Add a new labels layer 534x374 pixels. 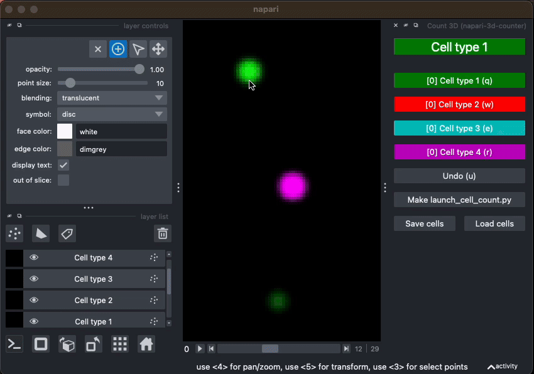click(x=67, y=233)
